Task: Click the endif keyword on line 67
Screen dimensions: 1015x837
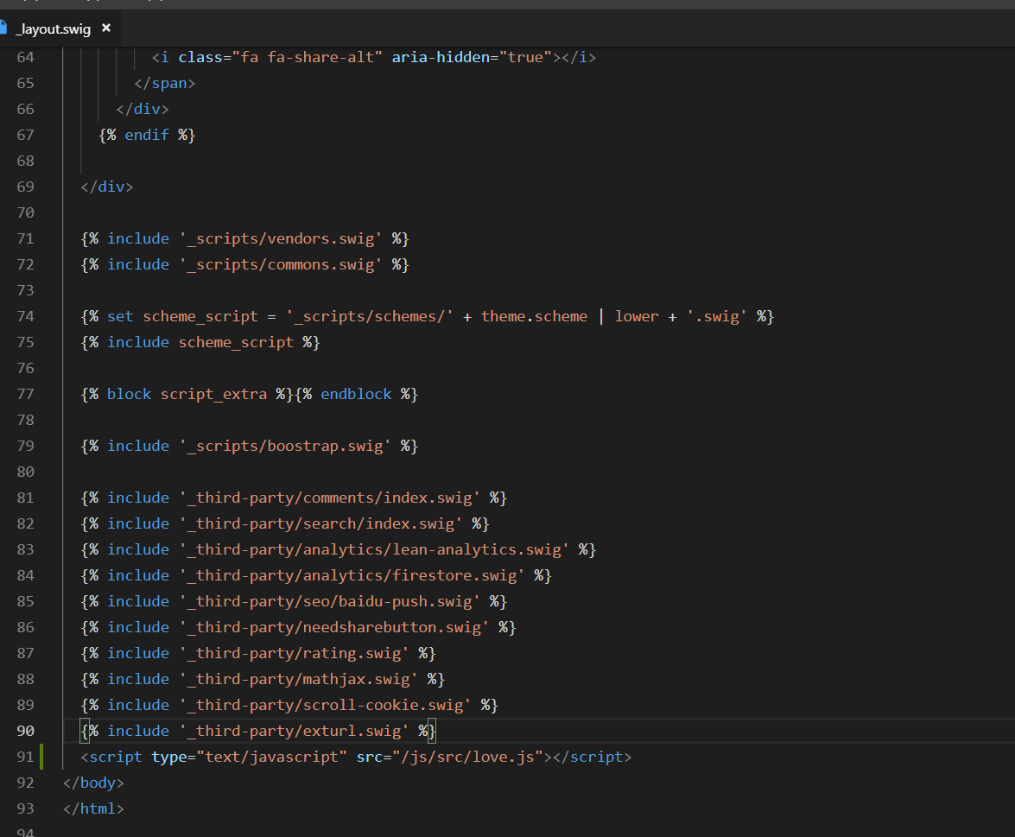Action: 147,135
